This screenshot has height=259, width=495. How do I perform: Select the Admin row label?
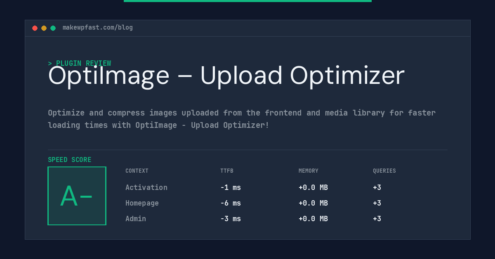(x=136, y=219)
